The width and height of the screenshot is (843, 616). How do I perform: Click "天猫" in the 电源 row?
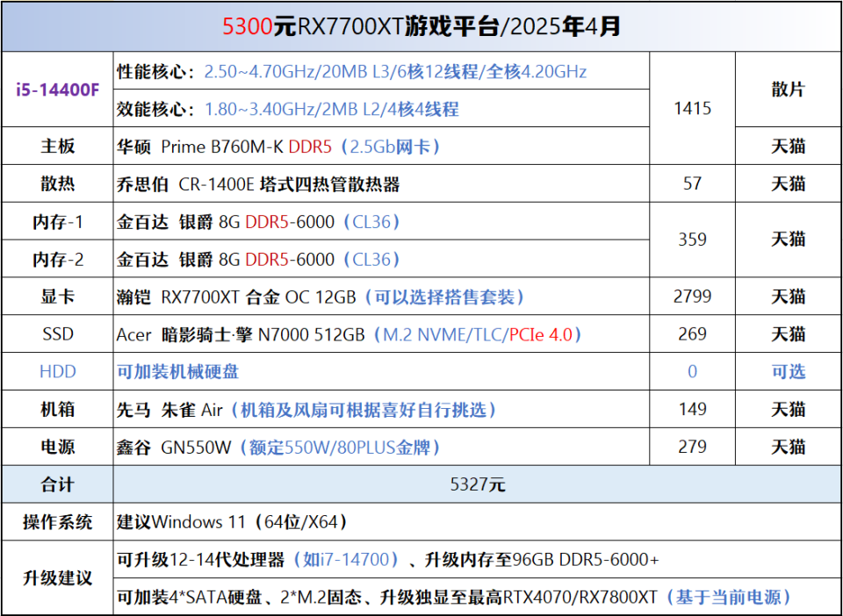(x=789, y=447)
